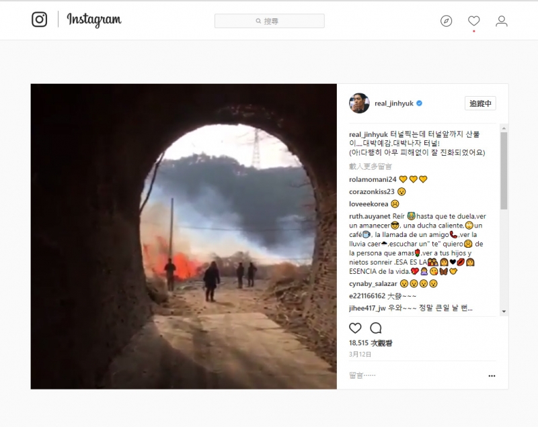Click the comment speech bubble icon
This screenshot has height=427, width=538.
[376, 328]
